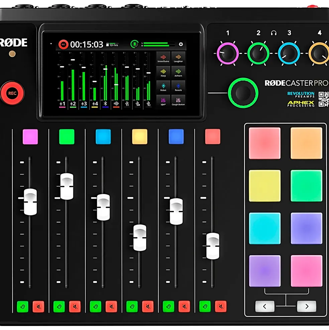This screenshot has height=330, width=329.
Task: Tap the on-screen red REC indicator
Action: tap(63, 45)
